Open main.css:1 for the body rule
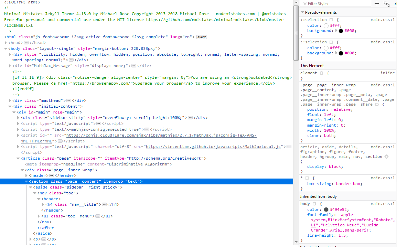 383,203
